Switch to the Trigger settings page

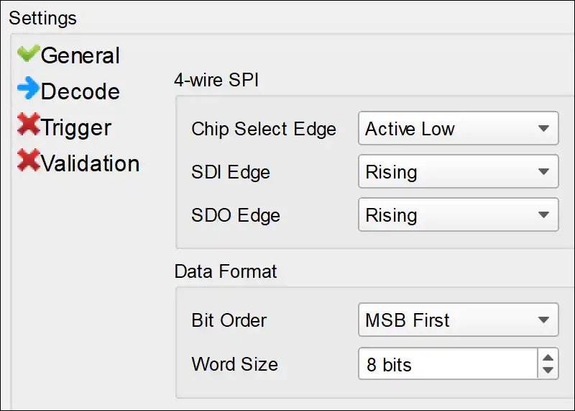(76, 127)
